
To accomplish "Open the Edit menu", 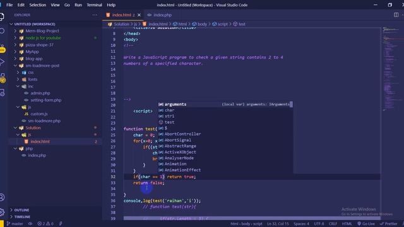I will 21,5.
